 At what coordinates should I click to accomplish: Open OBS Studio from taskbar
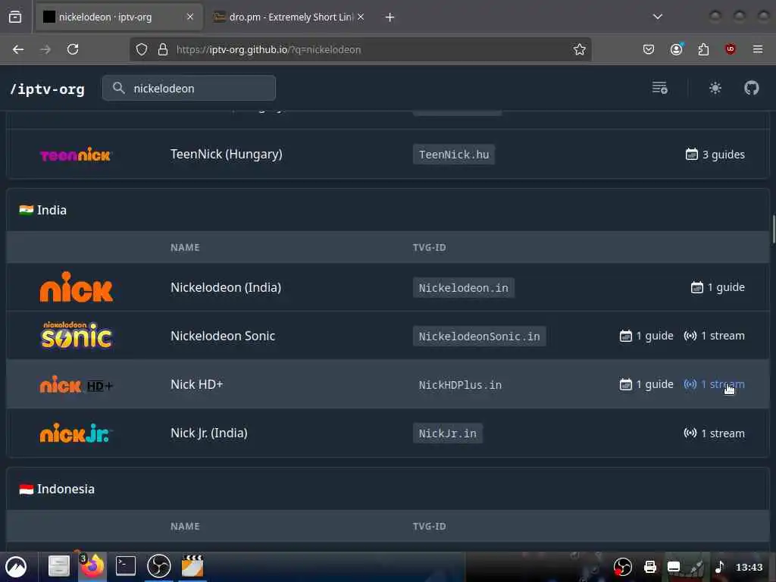tap(159, 566)
